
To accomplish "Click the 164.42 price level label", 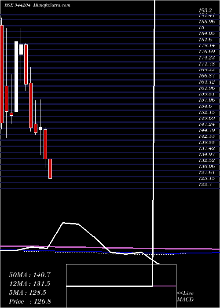I will tap(207, 82).
